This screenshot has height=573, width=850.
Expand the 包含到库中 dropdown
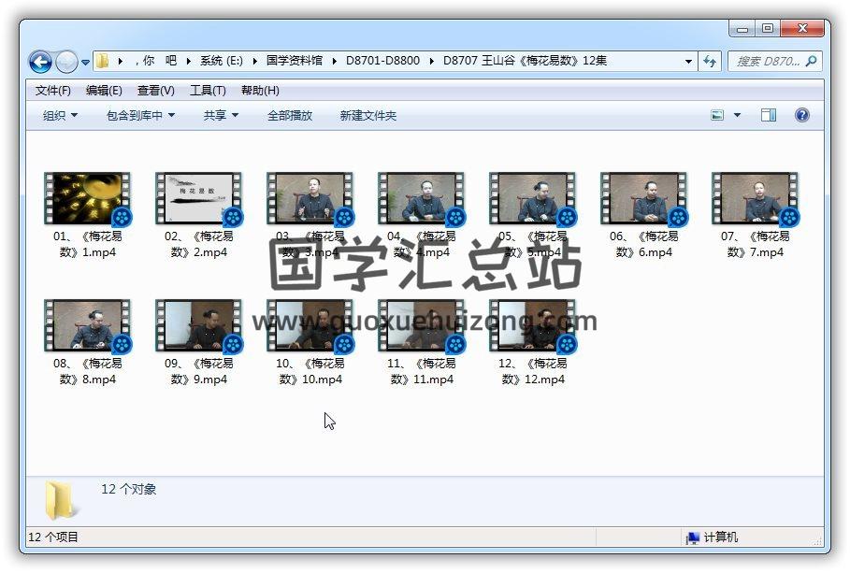coord(140,115)
